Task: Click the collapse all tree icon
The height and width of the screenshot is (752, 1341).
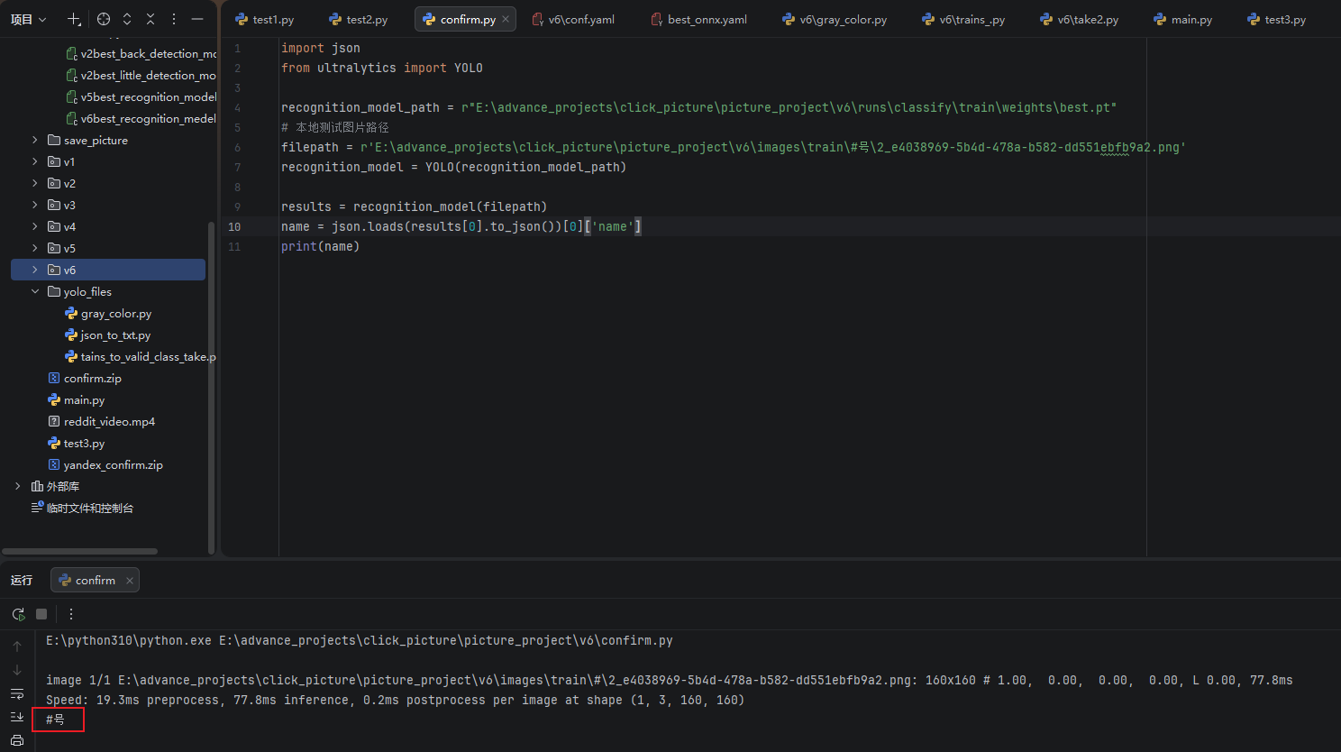Action: 151,19
